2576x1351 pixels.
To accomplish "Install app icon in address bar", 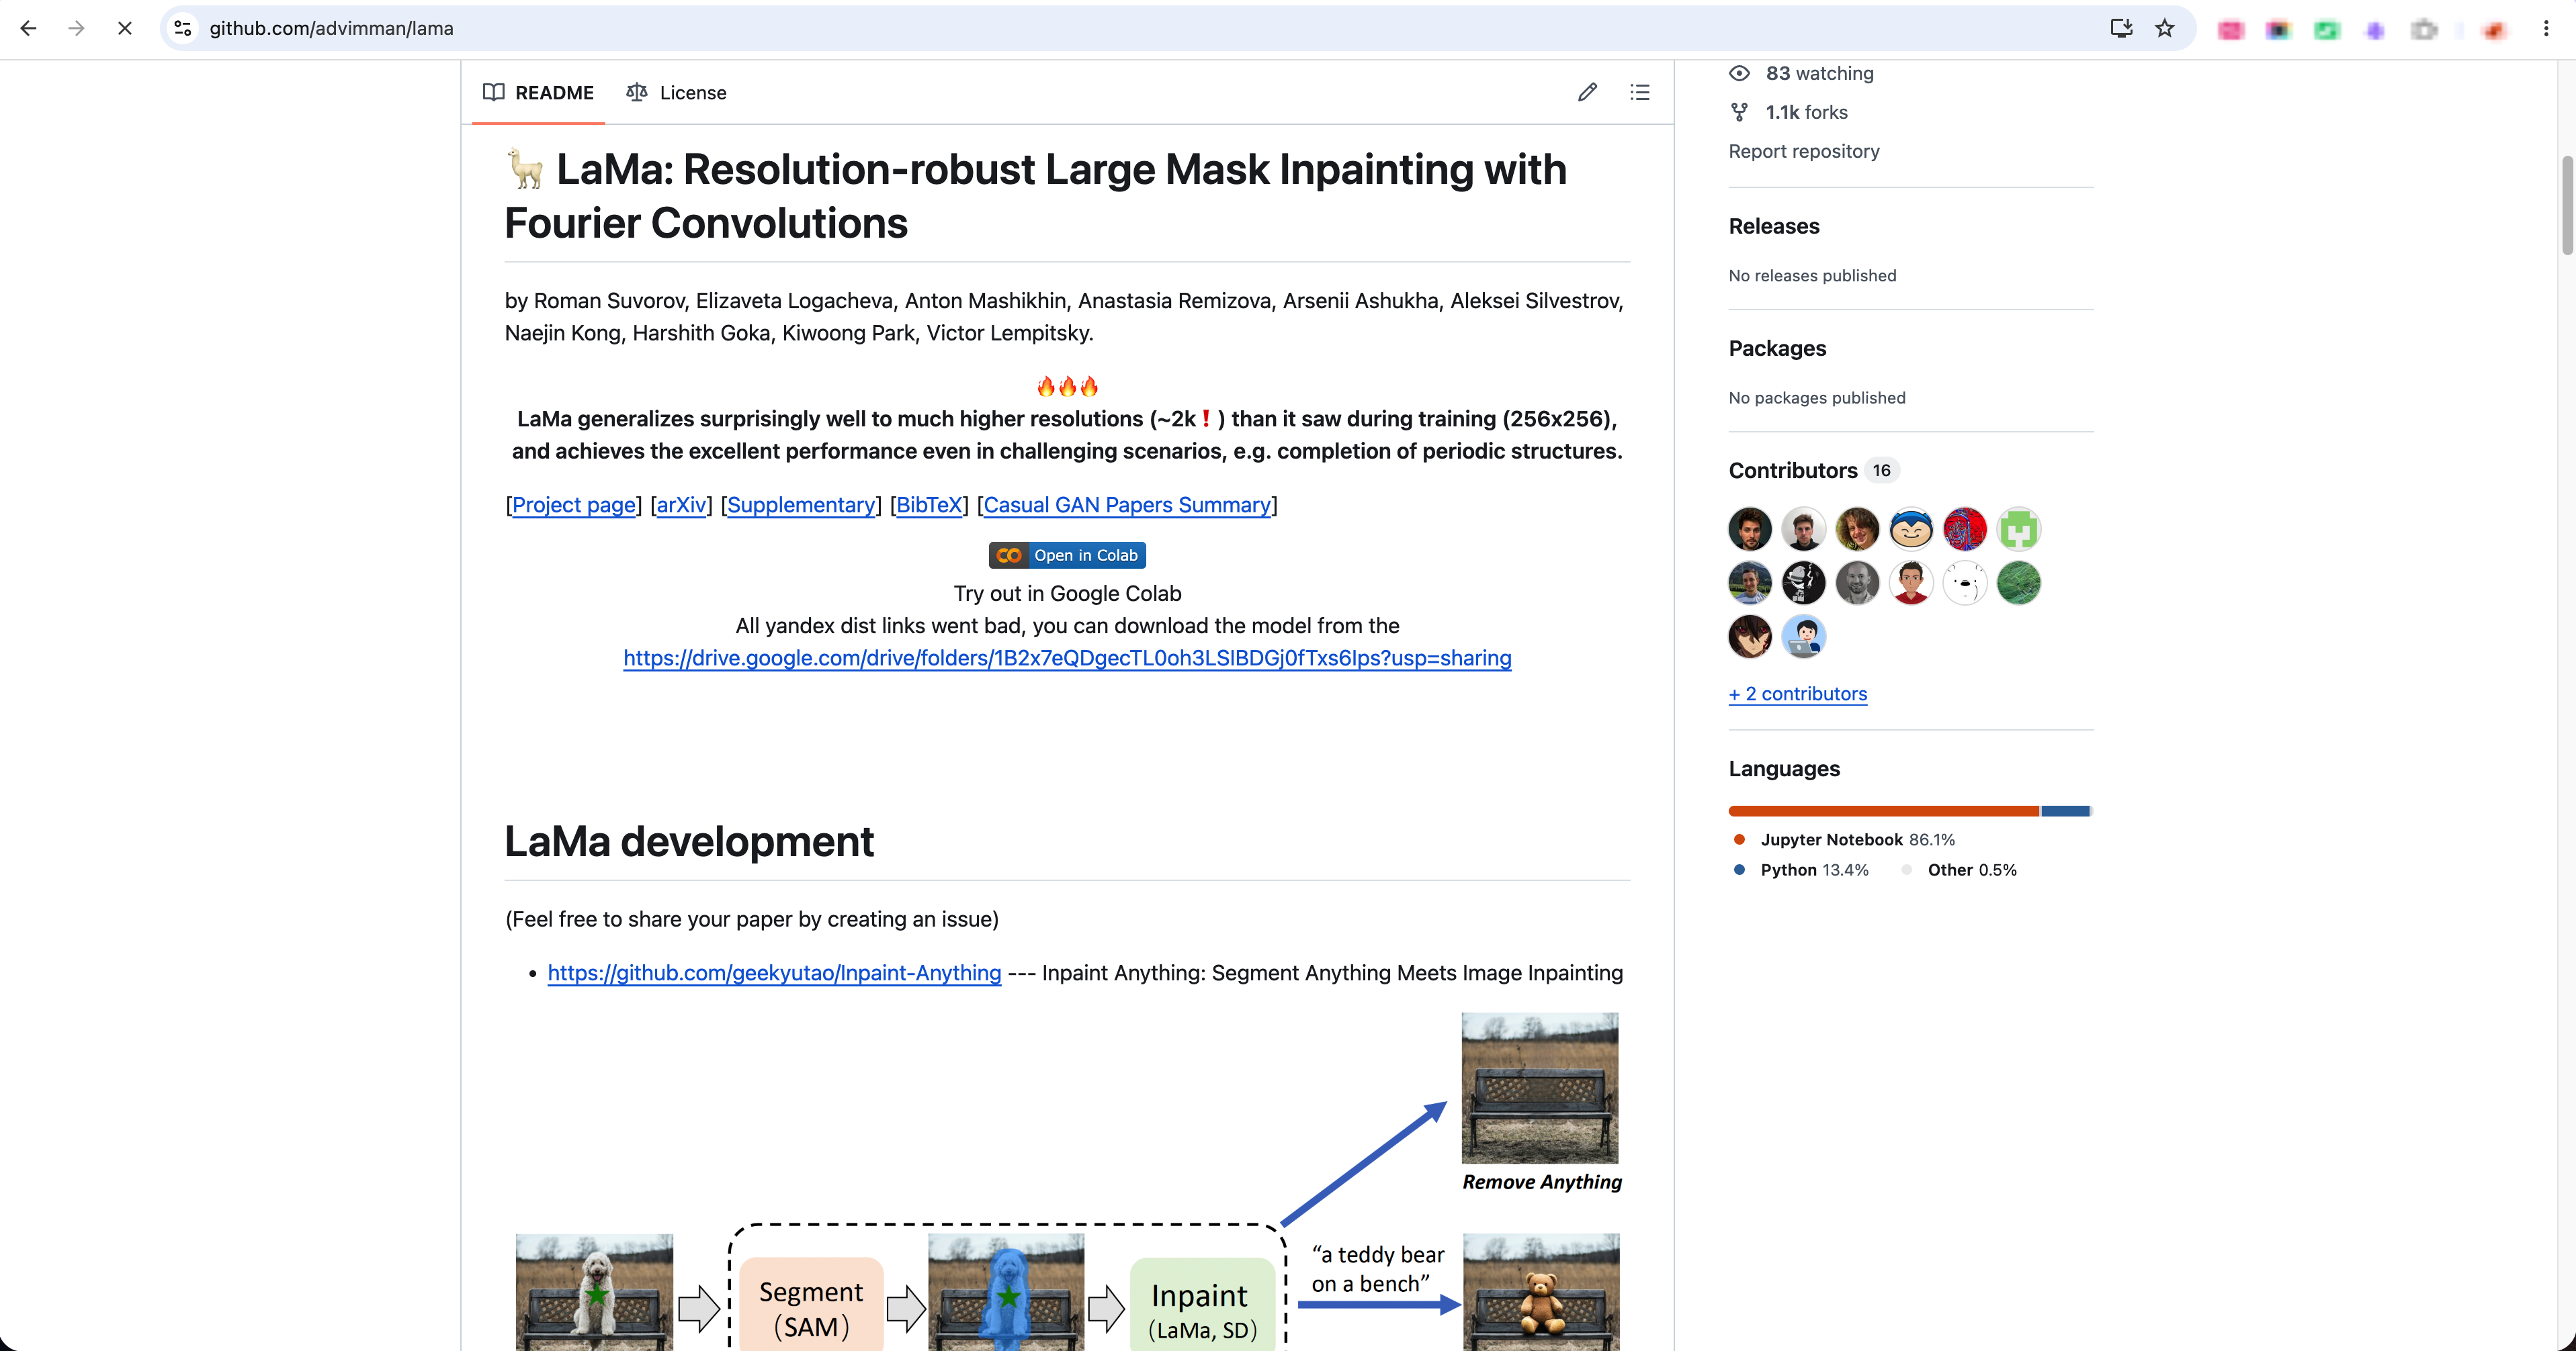I will pyautogui.click(x=2121, y=28).
